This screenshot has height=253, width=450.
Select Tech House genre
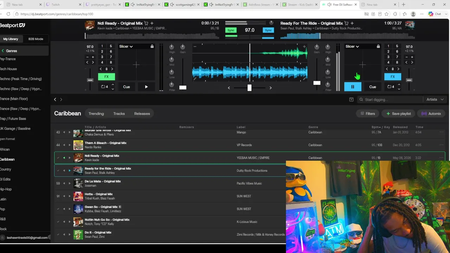click(x=8, y=69)
